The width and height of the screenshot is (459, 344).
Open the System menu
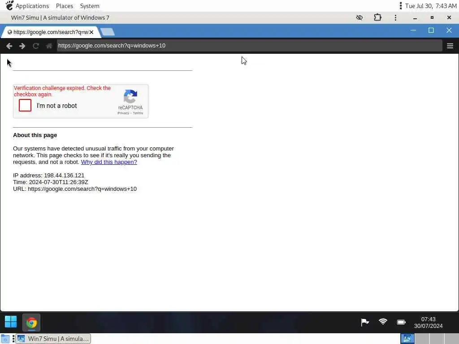[90, 6]
